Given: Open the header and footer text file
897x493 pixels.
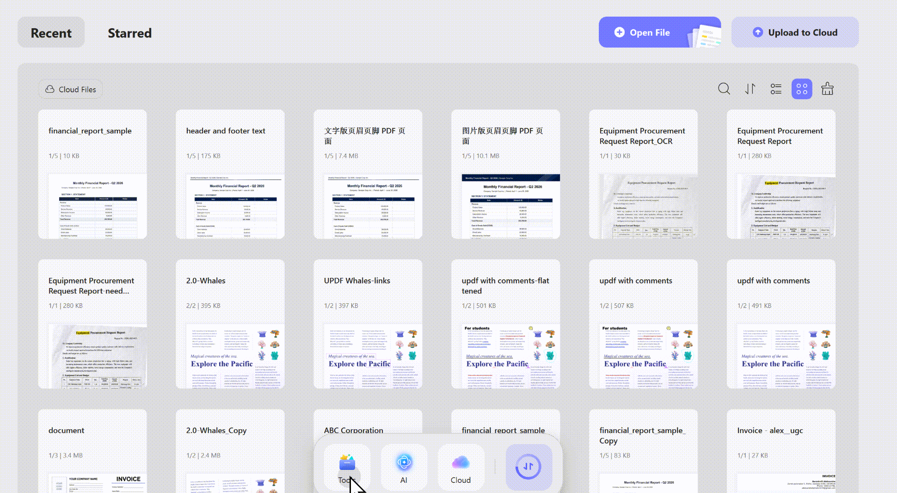Looking at the screenshot, I should tap(230, 174).
